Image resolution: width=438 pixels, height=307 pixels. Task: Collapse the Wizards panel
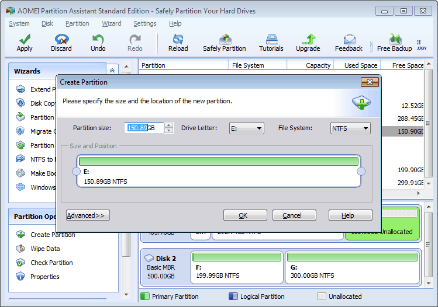click(112, 71)
